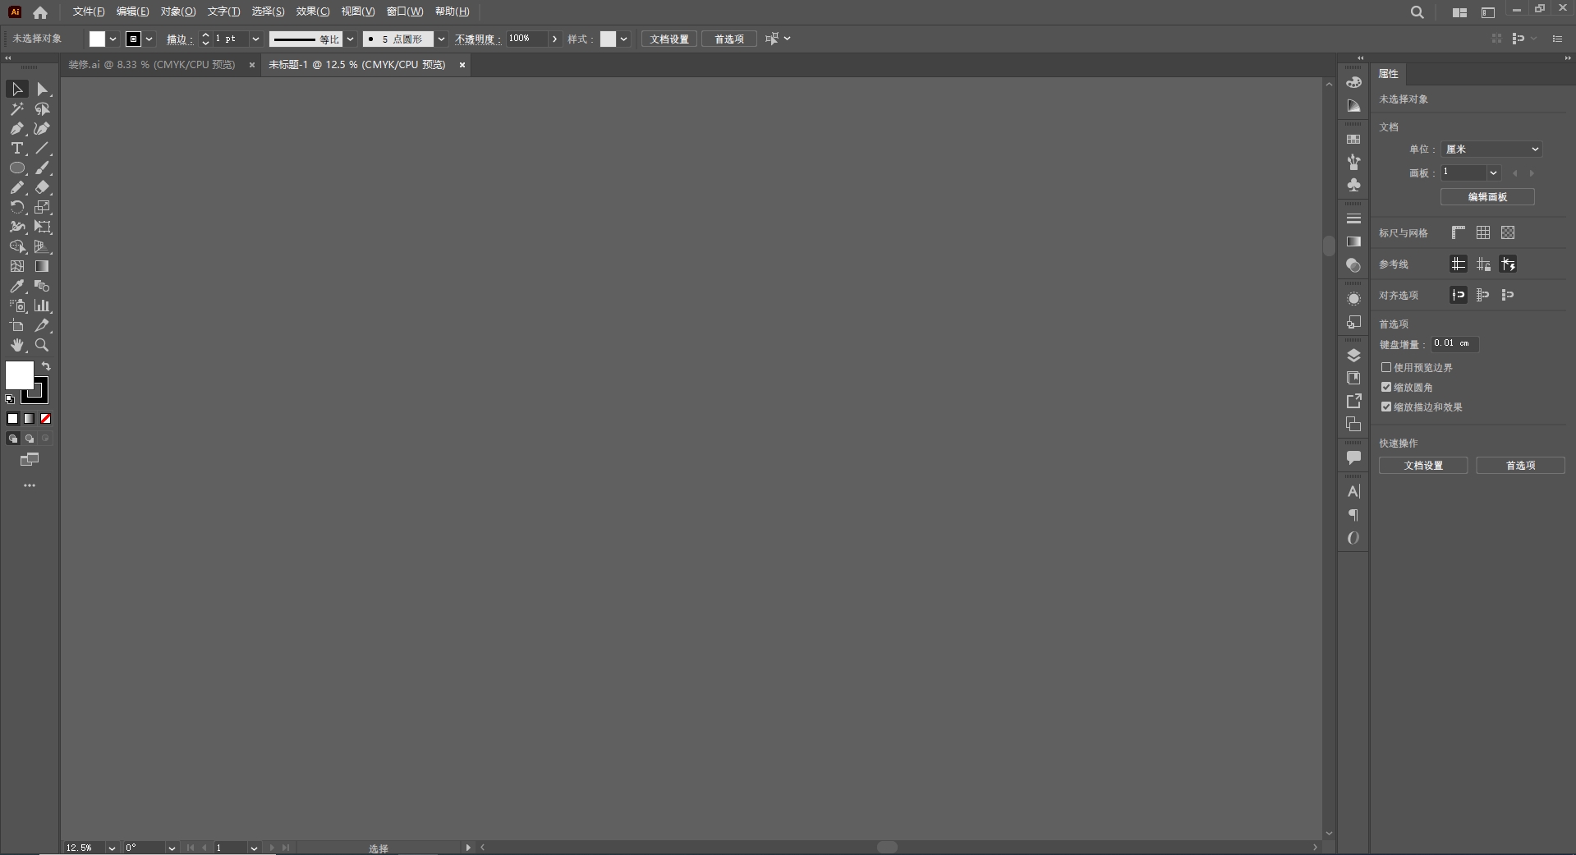Open the Layers panel icon
1576x855 pixels.
(1353, 355)
